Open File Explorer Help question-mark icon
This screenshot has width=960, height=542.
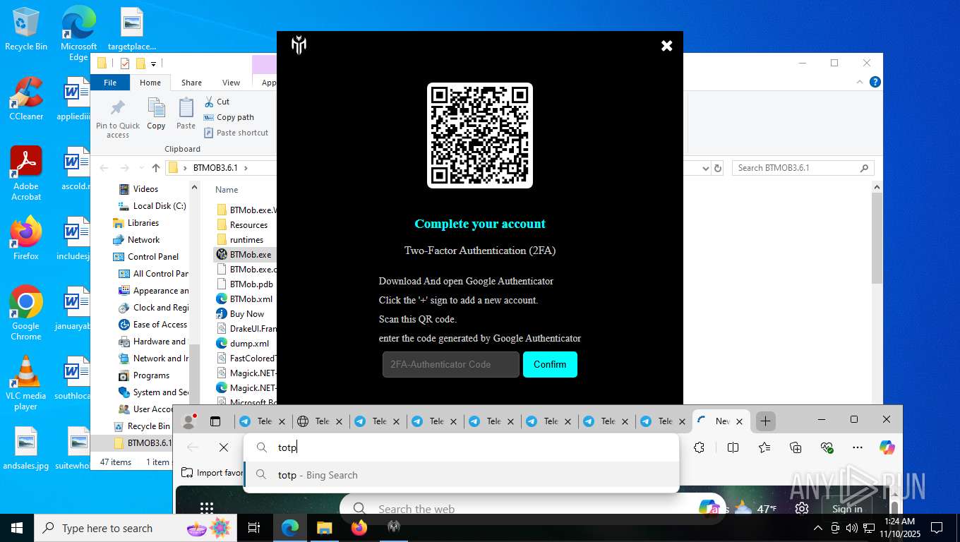click(x=875, y=82)
